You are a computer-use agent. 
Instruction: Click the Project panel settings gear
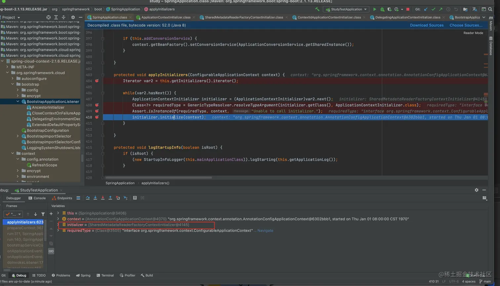coord(73,17)
